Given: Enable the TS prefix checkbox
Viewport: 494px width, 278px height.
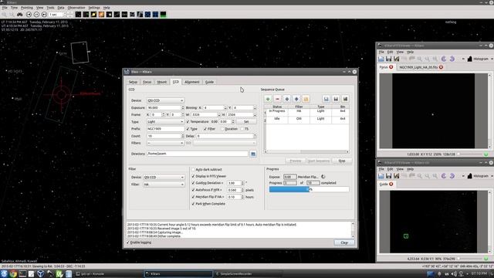Looking at the screenshot, I should pyautogui.click(x=242, y=129).
